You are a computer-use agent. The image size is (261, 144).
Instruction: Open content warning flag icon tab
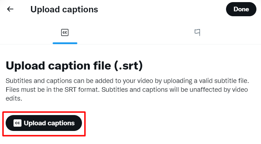197,32
